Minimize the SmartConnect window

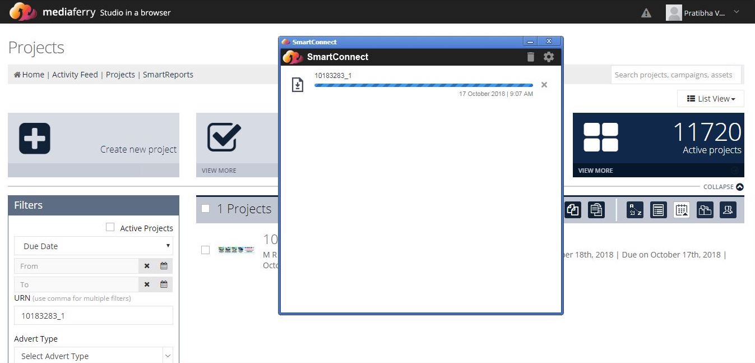tap(530, 42)
